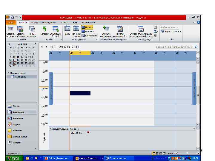Open Ярлыки in the navigation pane

tap(22, 143)
